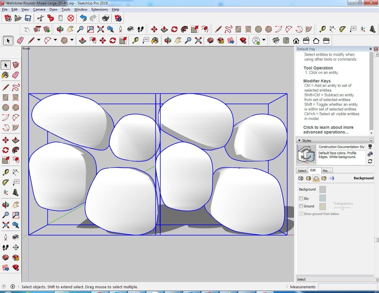Collapse the Styles panel triangle
This screenshot has height=293, width=379.
[299, 141]
